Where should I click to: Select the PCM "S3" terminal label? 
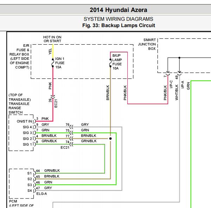30,185
